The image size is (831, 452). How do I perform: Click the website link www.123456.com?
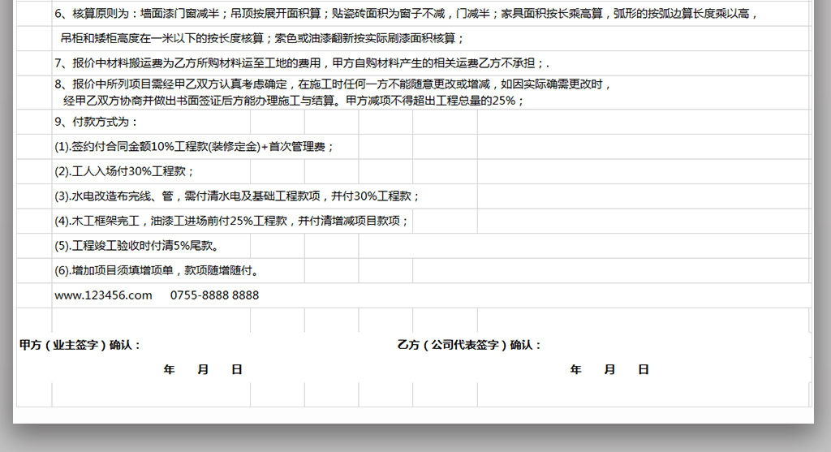pyautogui.click(x=103, y=295)
